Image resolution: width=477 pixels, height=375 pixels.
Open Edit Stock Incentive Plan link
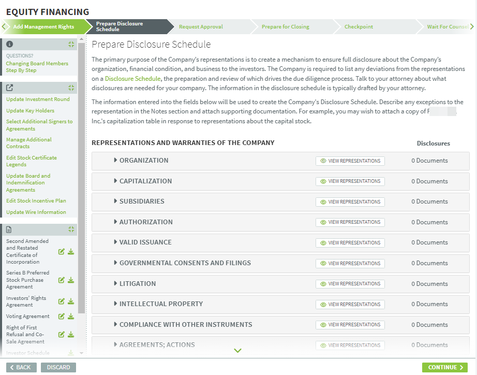36,201
